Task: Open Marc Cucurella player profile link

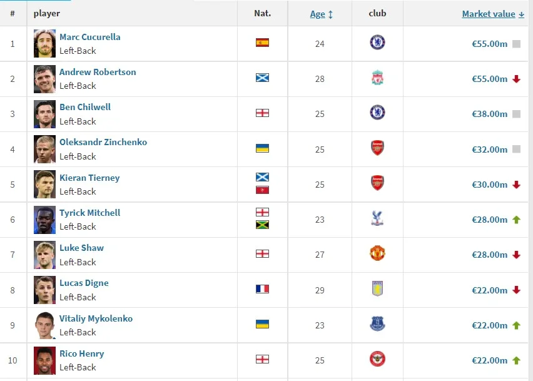Action: [x=89, y=37]
